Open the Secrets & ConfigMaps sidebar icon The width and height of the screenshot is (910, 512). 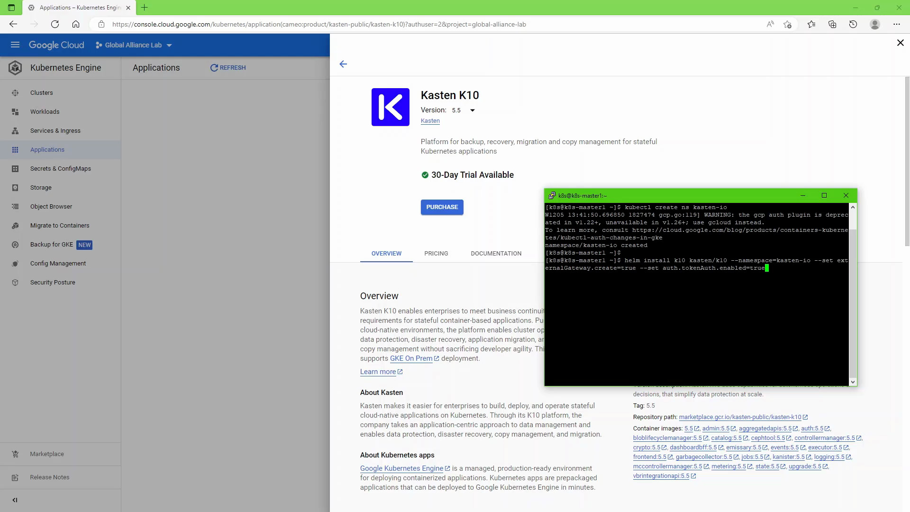[x=15, y=169]
